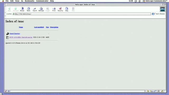Go to the Home page icon
This screenshot has width=169, height=95.
pyautogui.click(x=29, y=9)
